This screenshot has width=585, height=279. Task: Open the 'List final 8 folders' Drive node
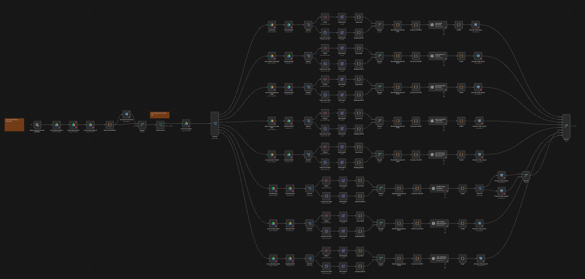tap(186, 124)
